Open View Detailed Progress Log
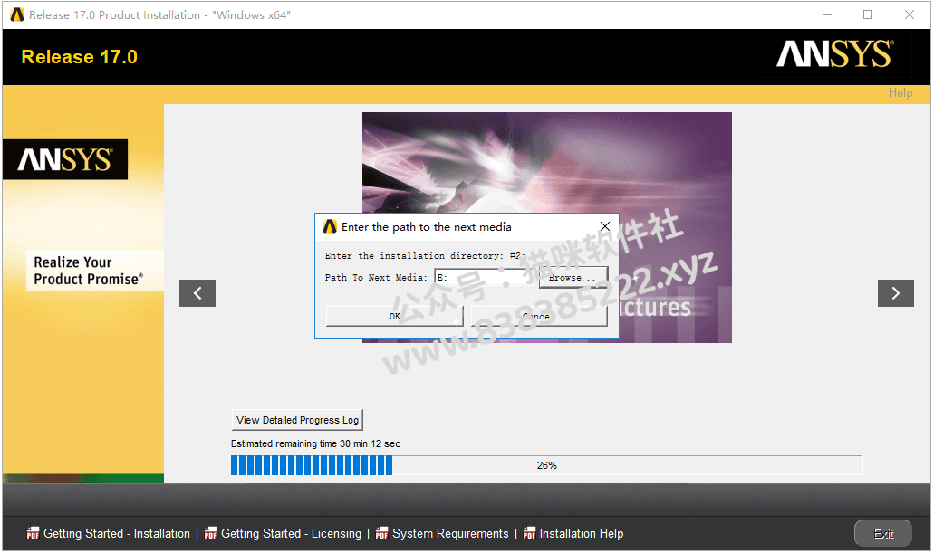 (297, 420)
